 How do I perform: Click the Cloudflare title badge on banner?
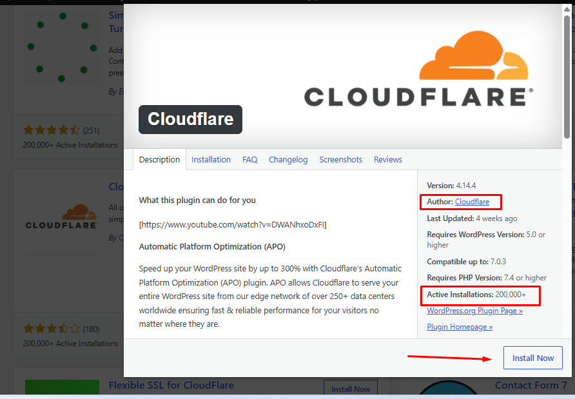tap(190, 119)
